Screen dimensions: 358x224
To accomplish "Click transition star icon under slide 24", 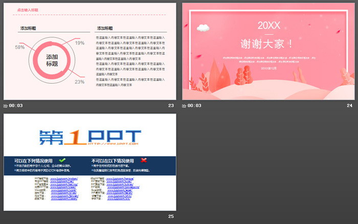I will [x=184, y=106].
